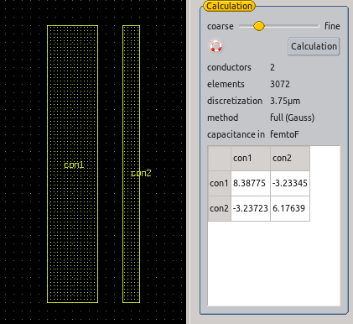
Task: Click the elements value 3072
Action: [280, 84]
